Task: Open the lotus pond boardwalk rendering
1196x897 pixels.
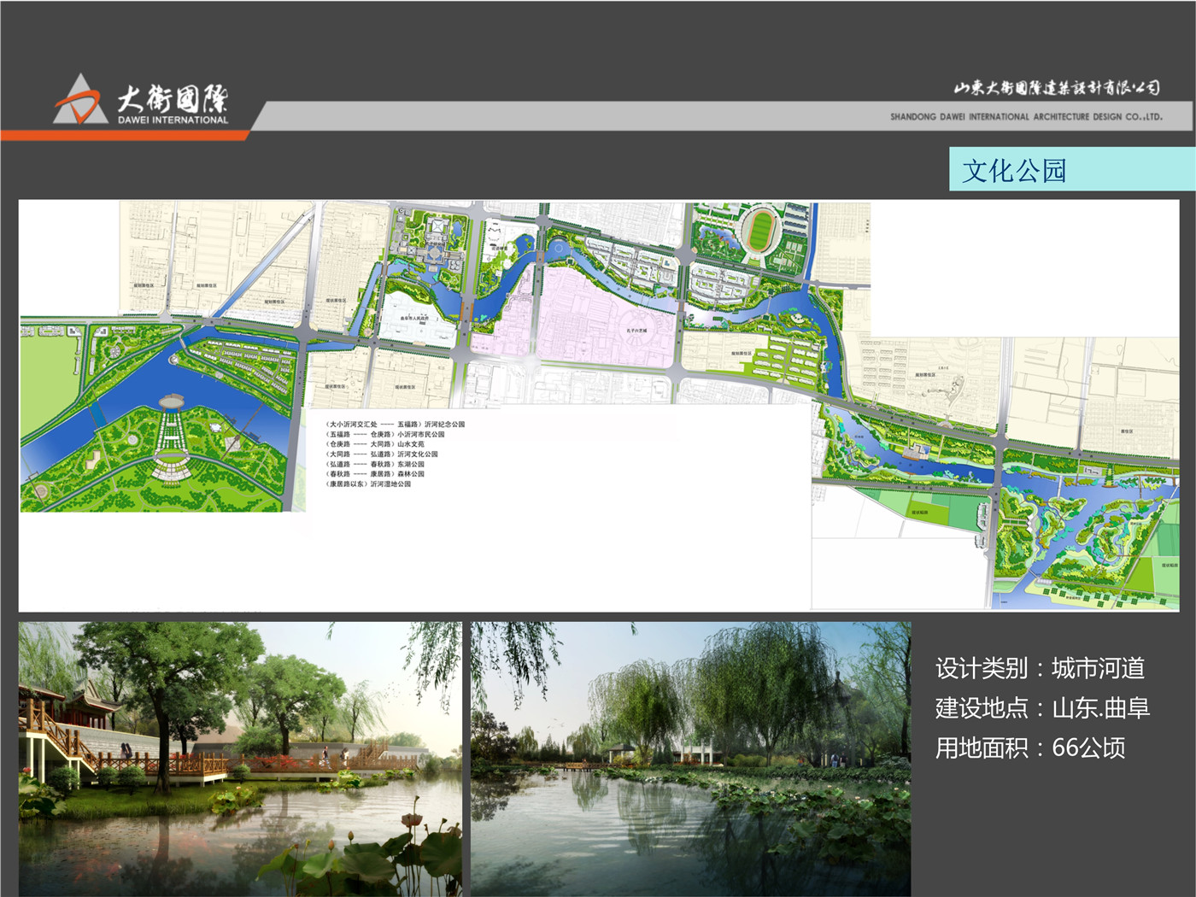Action: coord(240,759)
